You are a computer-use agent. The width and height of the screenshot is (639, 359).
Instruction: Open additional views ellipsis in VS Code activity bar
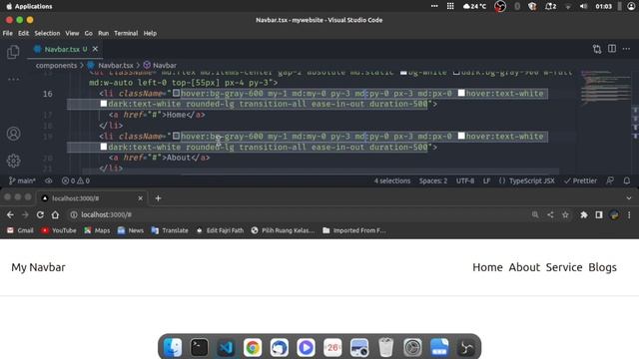coord(13,79)
